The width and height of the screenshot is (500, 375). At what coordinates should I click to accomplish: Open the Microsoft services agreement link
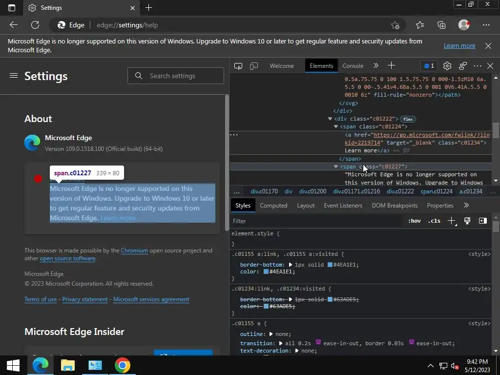tap(151, 299)
